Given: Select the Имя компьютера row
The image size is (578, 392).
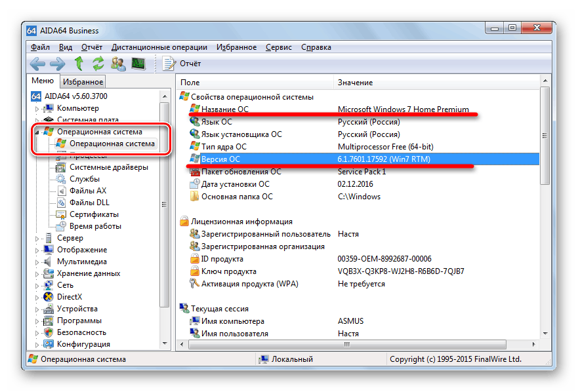Looking at the screenshot, I should click(364, 321).
